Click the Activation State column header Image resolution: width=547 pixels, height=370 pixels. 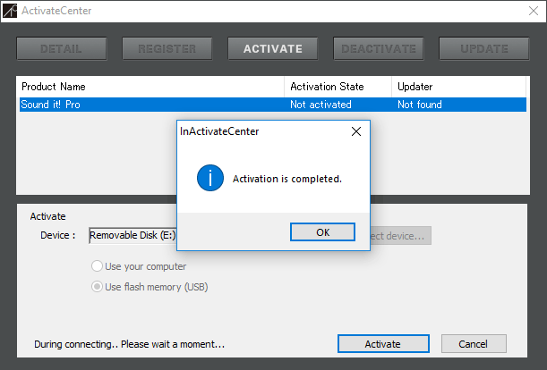coord(338,87)
